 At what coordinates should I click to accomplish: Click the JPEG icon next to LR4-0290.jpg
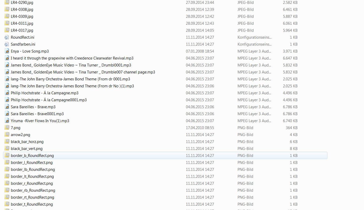coord(7,3)
